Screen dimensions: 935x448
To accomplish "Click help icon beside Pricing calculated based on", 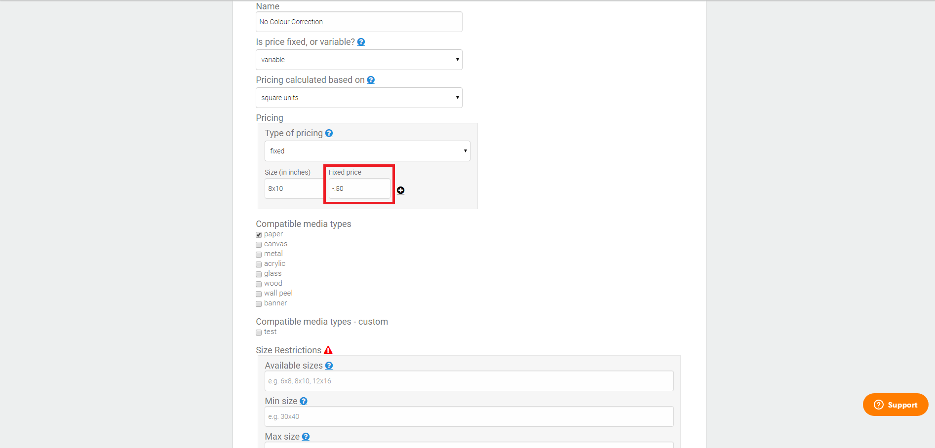I will click(x=371, y=80).
